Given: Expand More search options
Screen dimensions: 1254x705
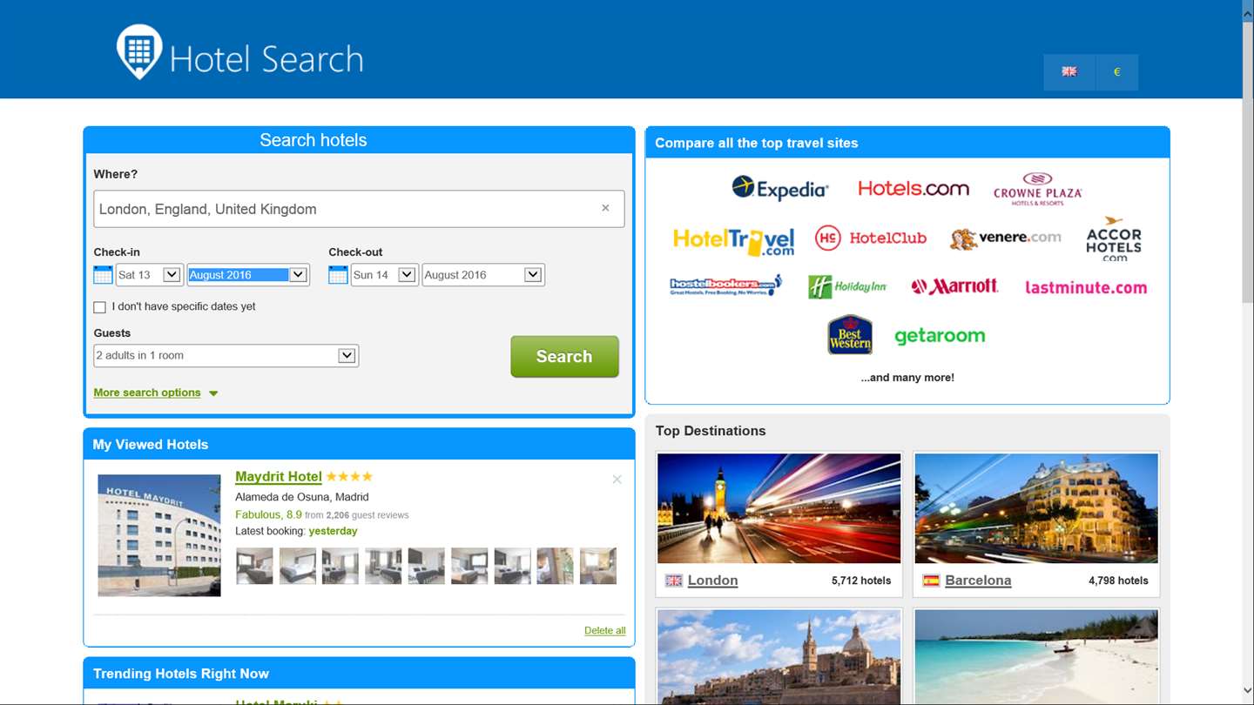Looking at the screenshot, I should [x=156, y=393].
